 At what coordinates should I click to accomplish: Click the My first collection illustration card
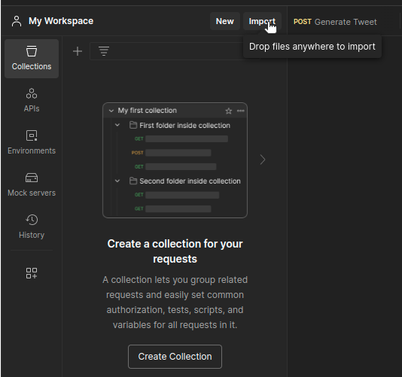(x=175, y=160)
